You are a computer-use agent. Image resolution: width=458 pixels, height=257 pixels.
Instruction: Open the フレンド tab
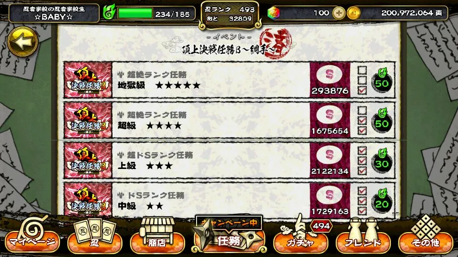tap(363, 237)
